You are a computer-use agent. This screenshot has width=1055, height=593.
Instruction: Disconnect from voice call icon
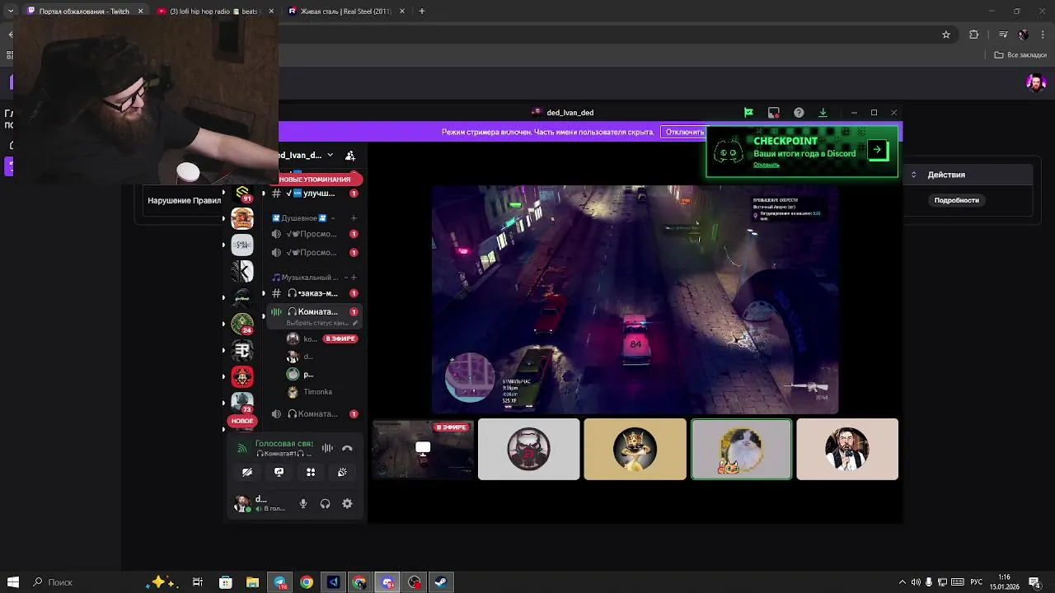[x=347, y=448]
